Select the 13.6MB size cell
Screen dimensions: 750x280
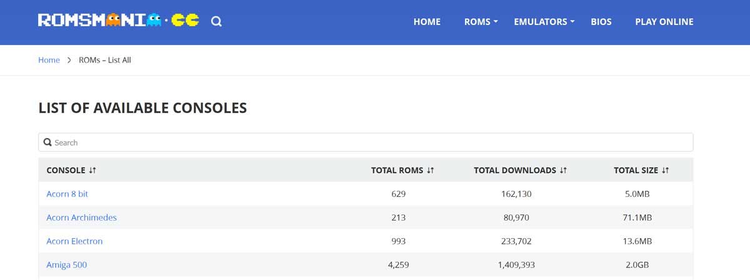pos(637,241)
